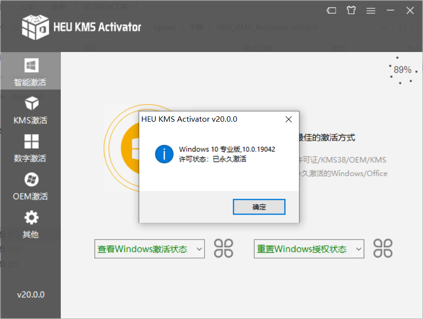
Task: Click the skin (shirt) icon in title bar
Action: click(351, 10)
